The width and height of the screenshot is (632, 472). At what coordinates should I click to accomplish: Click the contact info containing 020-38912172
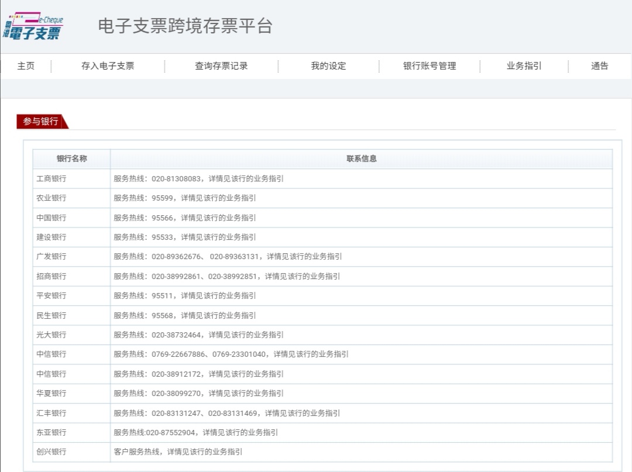point(198,374)
